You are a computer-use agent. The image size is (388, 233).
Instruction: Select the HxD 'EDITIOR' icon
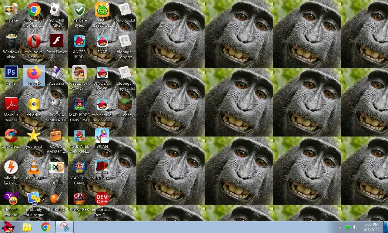57,173
